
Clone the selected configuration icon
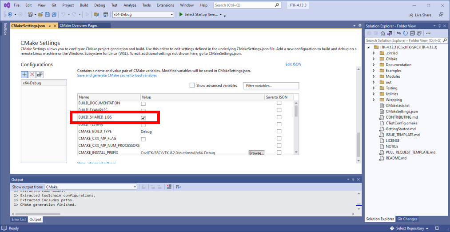[40, 74]
